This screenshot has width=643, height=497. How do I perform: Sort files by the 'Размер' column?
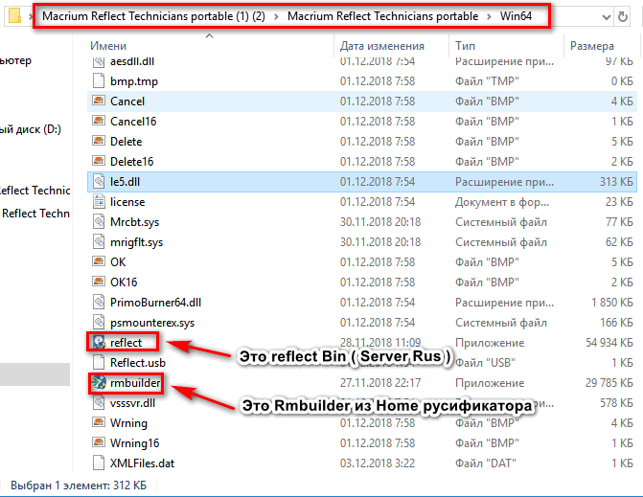pos(592,45)
